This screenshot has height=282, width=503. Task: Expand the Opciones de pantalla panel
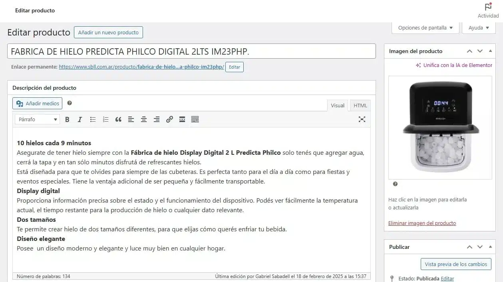(425, 28)
